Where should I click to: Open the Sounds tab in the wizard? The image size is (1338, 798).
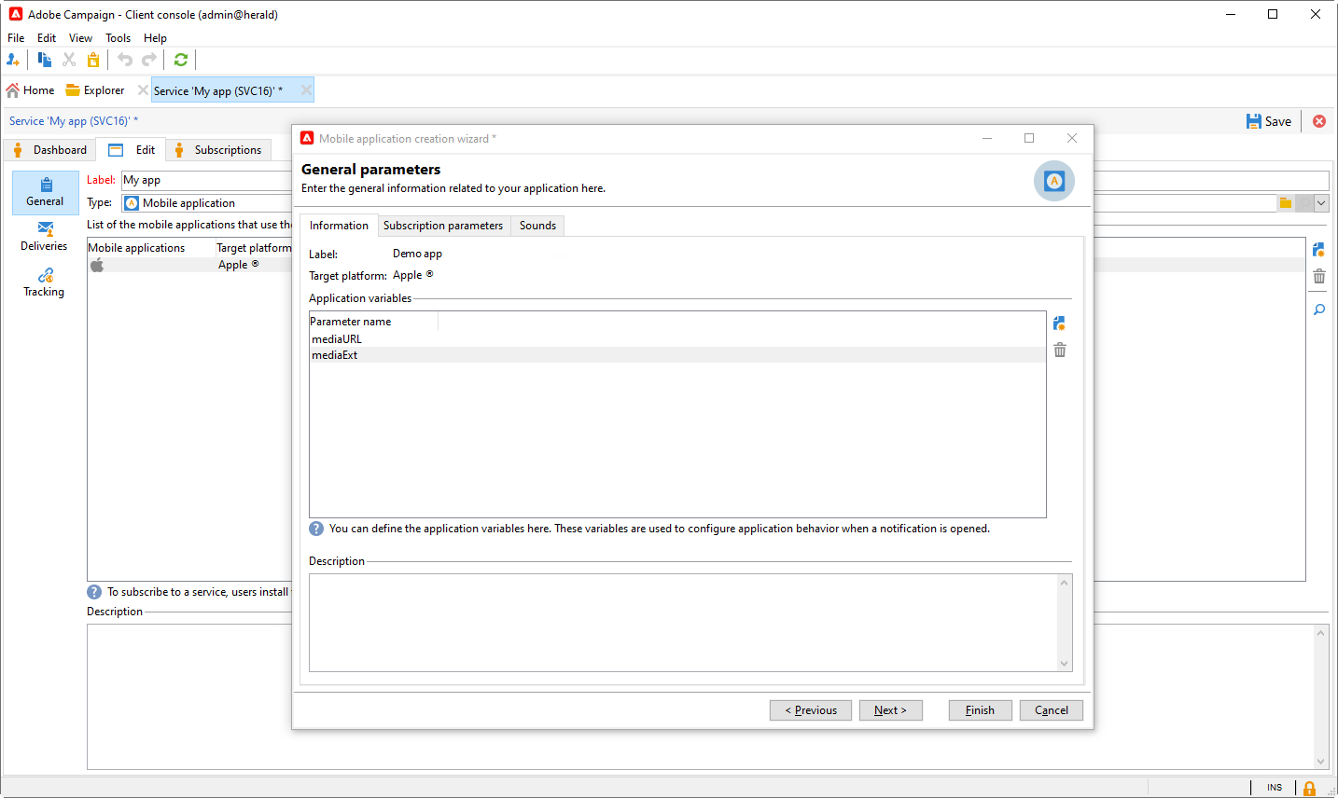(x=537, y=226)
